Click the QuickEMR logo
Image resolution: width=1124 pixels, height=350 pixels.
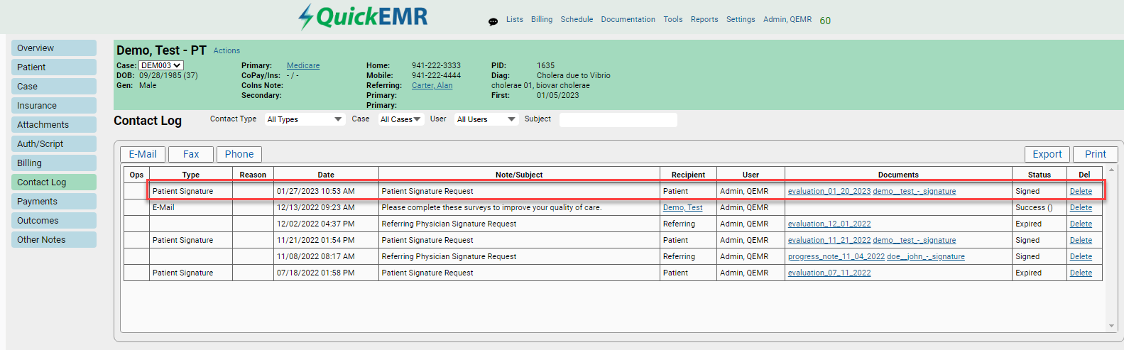coord(363,16)
